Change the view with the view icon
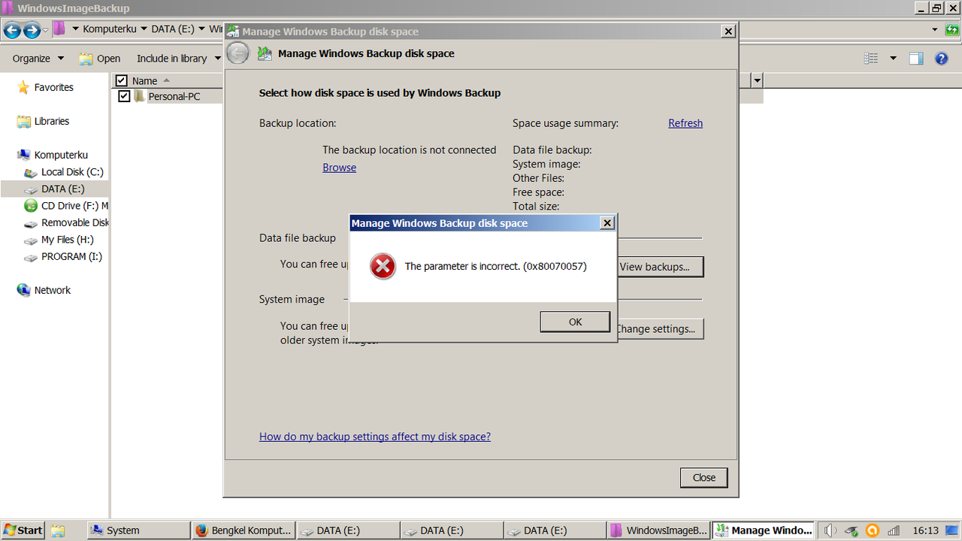Viewport: 962px width, 541px height. click(x=871, y=59)
